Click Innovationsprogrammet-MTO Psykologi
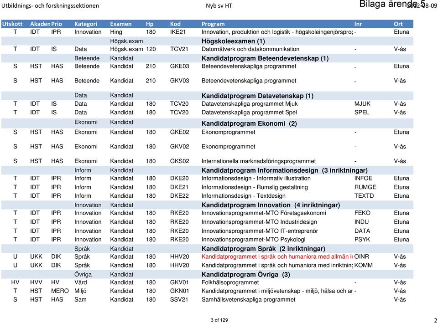Screen dimensions: 438x323 pos(254,239)
